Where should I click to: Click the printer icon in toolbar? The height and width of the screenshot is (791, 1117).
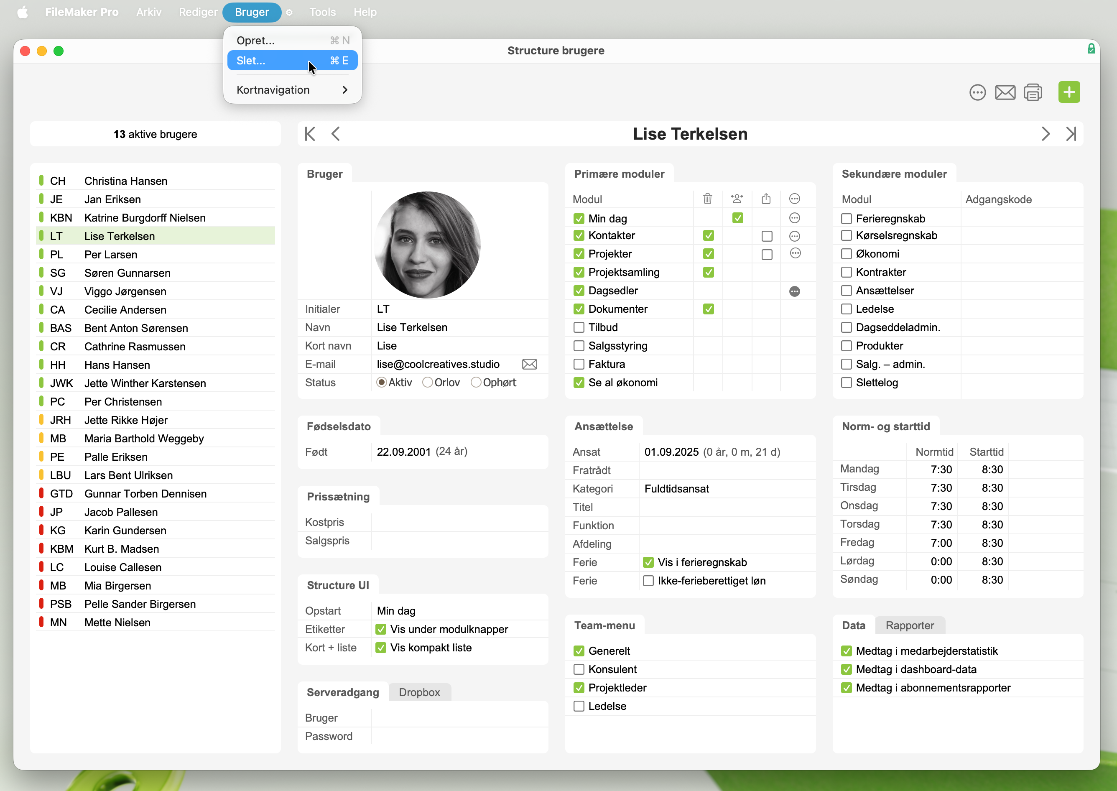coord(1032,92)
